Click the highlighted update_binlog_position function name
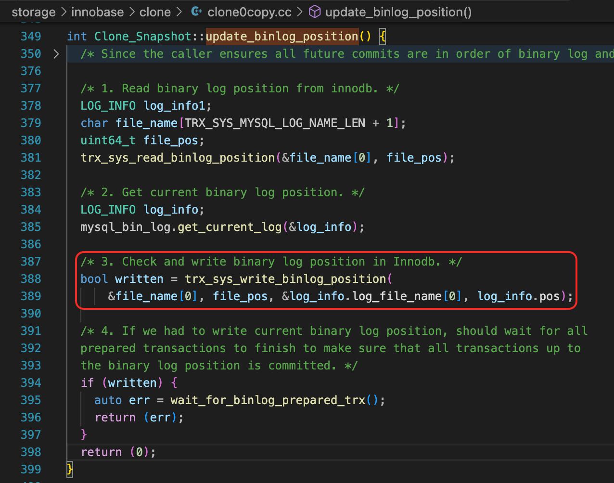 point(281,37)
